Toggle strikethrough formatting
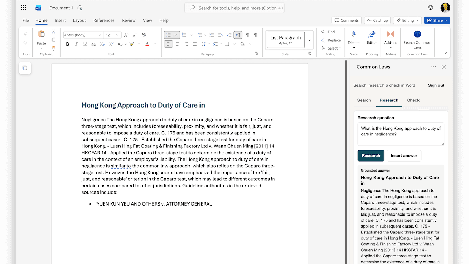469x264 pixels. (94, 44)
